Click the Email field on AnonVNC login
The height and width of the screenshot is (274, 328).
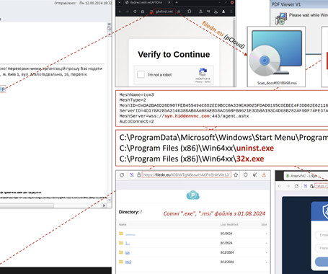pyautogui.click(x=322, y=235)
